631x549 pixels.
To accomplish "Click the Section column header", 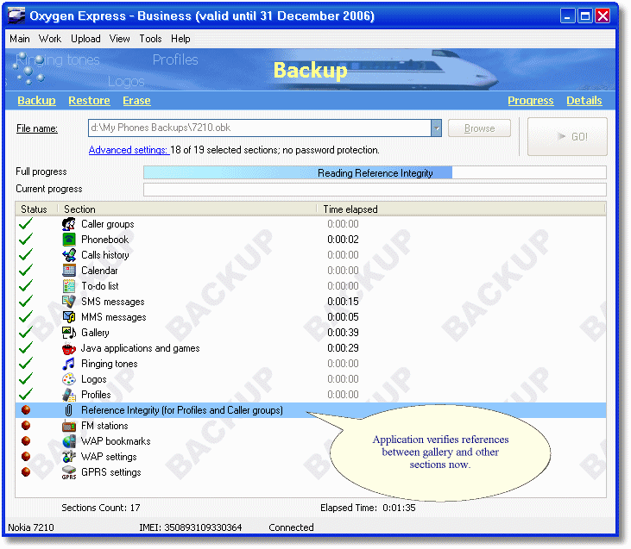I will click(187, 209).
